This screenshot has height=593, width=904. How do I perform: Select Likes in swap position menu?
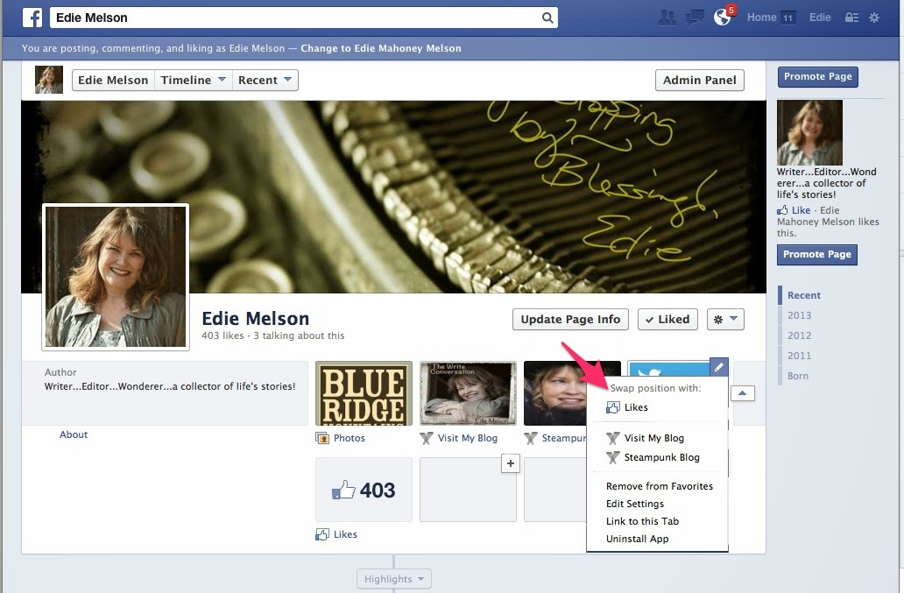point(636,407)
